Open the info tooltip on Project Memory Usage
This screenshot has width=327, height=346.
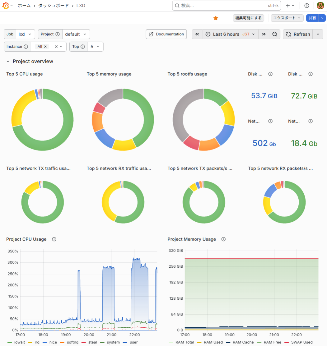click(x=223, y=239)
